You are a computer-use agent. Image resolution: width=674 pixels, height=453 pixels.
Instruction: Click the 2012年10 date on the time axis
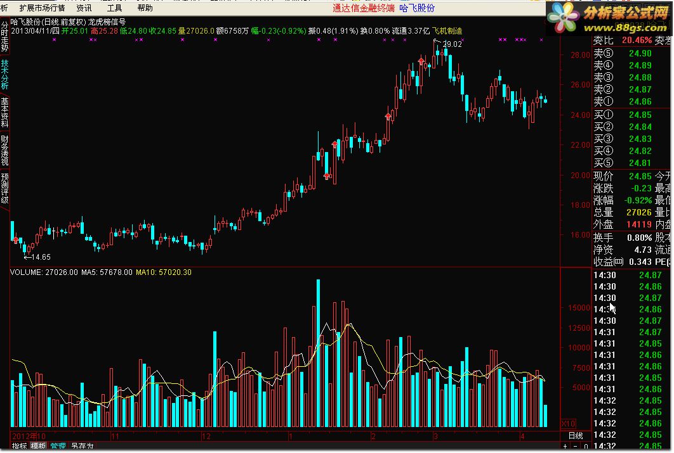pyautogui.click(x=29, y=437)
